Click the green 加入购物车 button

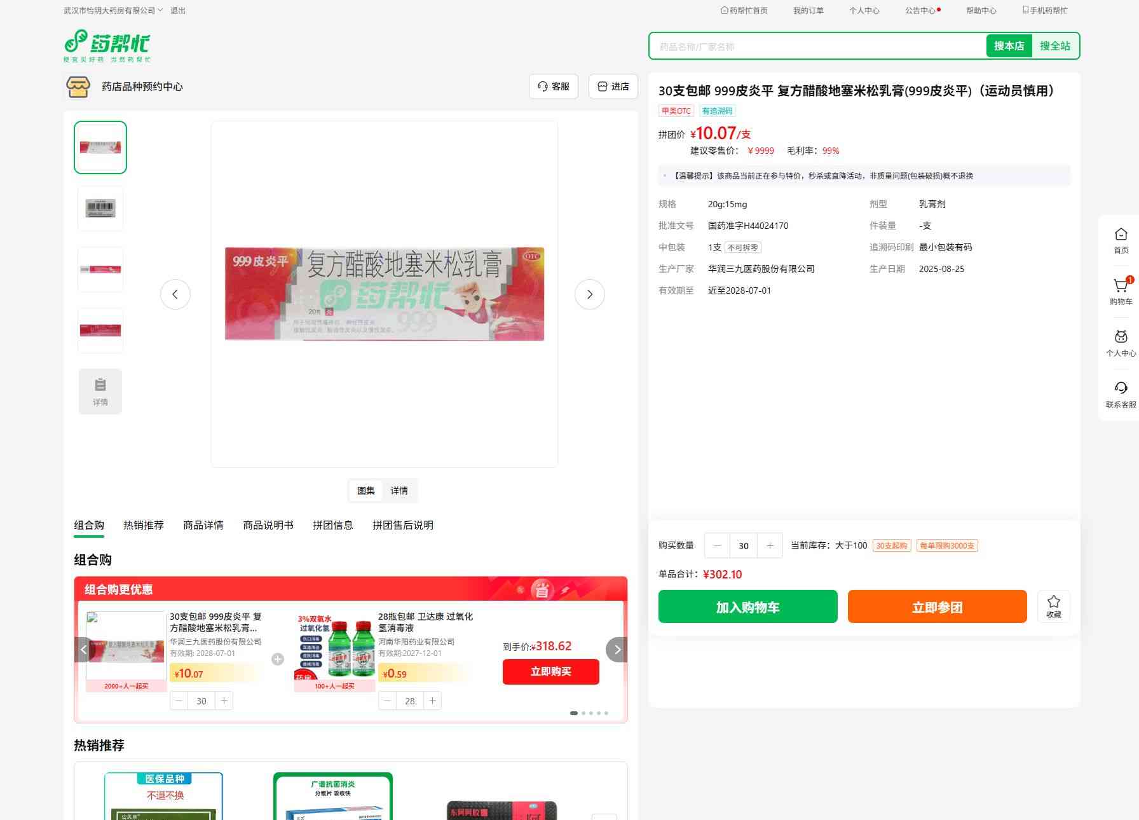coord(747,607)
